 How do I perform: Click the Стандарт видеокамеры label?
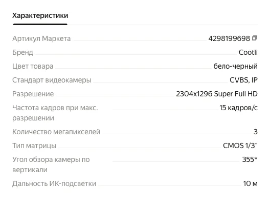click(x=52, y=80)
